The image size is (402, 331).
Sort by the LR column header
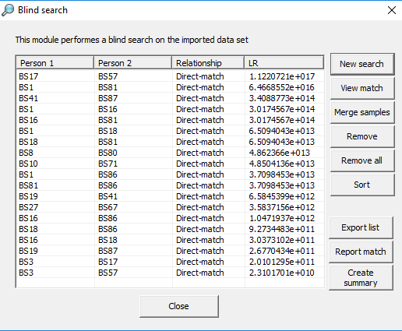point(284,63)
